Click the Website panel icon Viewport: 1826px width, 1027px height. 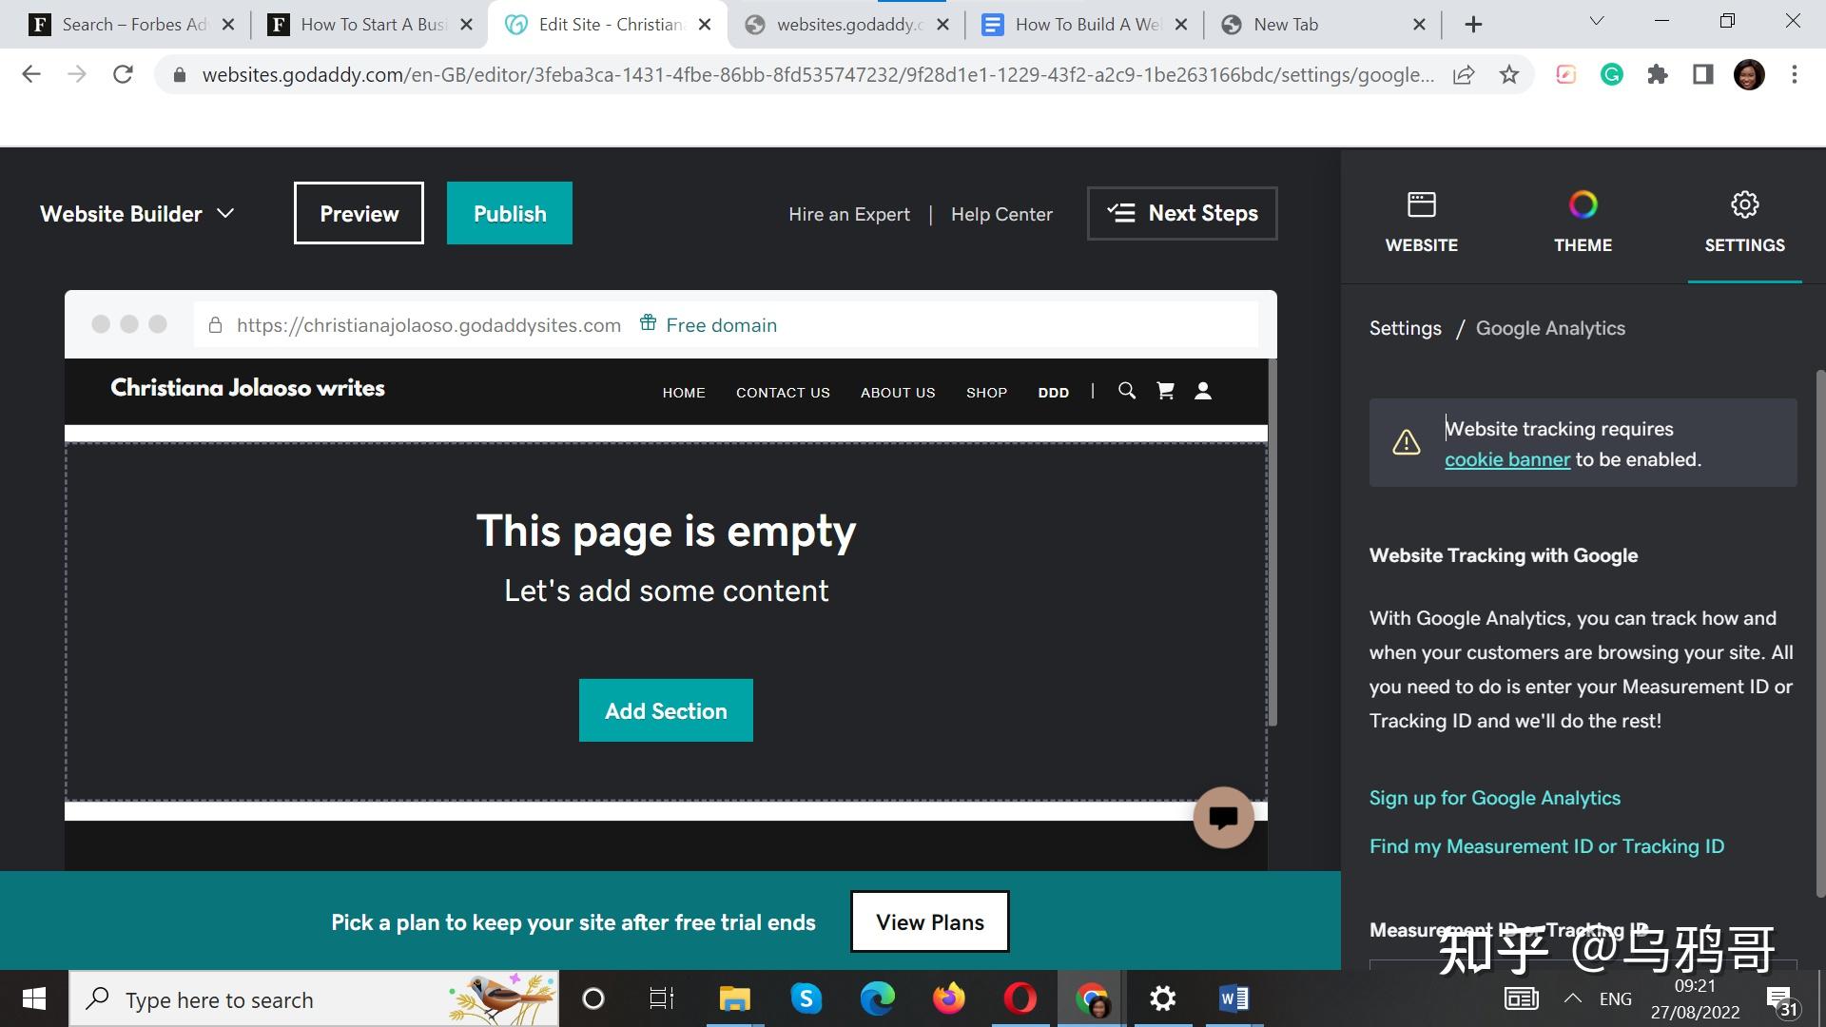point(1421,221)
